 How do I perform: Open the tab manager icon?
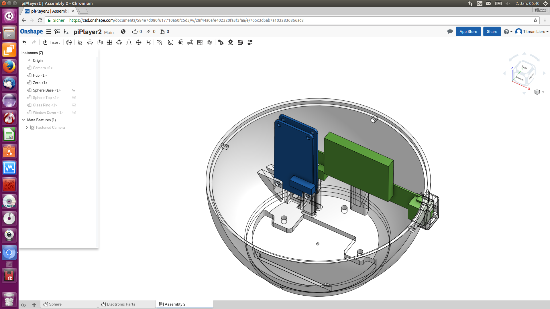(23, 305)
